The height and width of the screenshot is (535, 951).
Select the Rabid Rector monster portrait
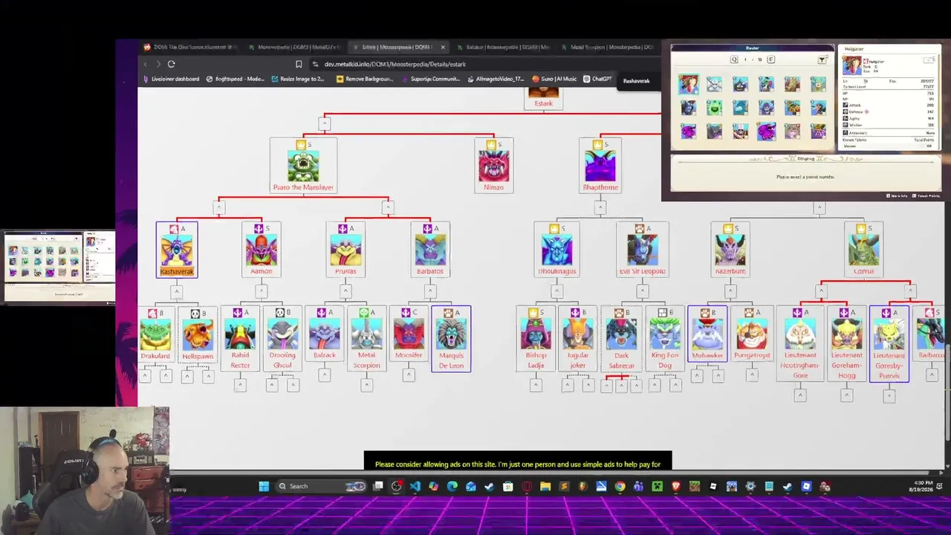(x=240, y=334)
